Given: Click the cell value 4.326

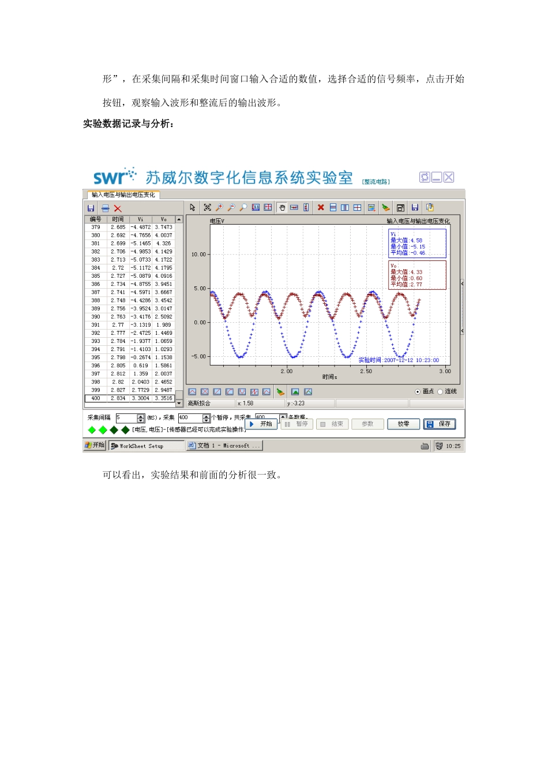Looking at the screenshot, I should pyautogui.click(x=163, y=244).
